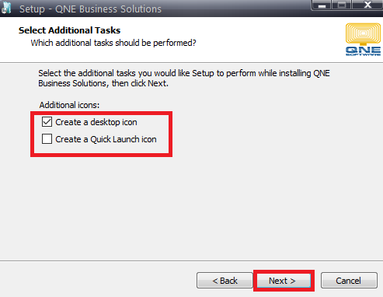383x297 pixels.
Task: Click the setup instruction paragraph text
Action: tap(184, 79)
